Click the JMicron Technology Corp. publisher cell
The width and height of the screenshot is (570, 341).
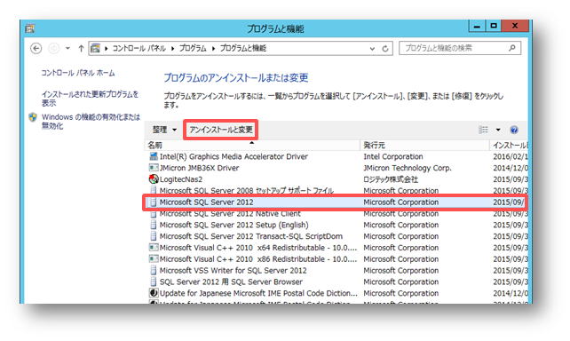(x=408, y=168)
